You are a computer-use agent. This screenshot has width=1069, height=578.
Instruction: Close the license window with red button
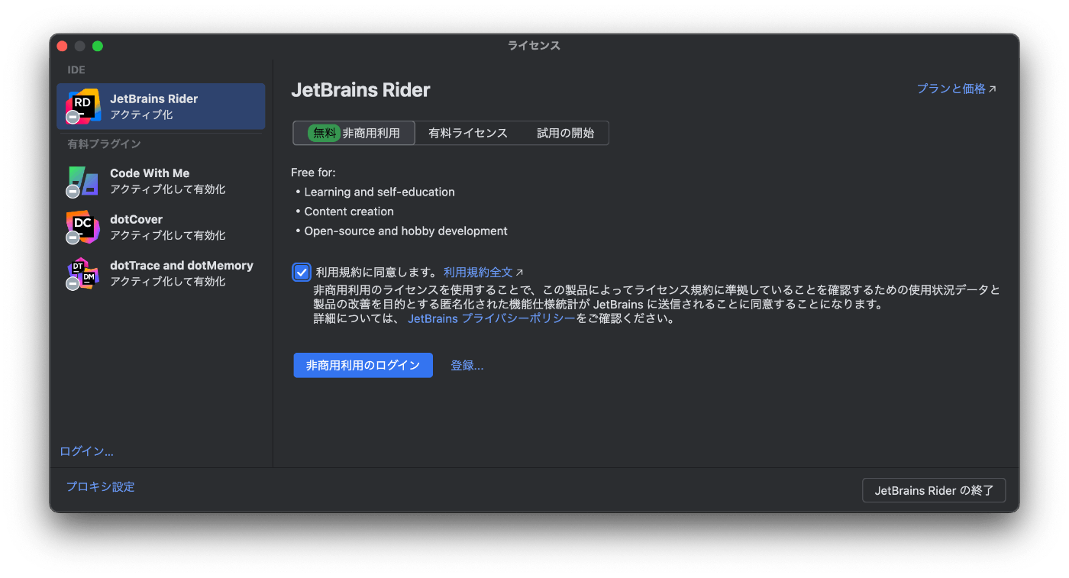[63, 46]
